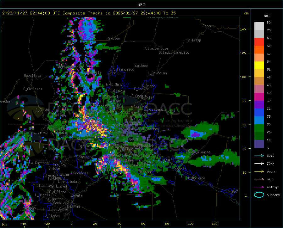Click the y-axis tick label 100
The height and width of the screenshot is (228, 283).
pyautogui.click(x=243, y=77)
